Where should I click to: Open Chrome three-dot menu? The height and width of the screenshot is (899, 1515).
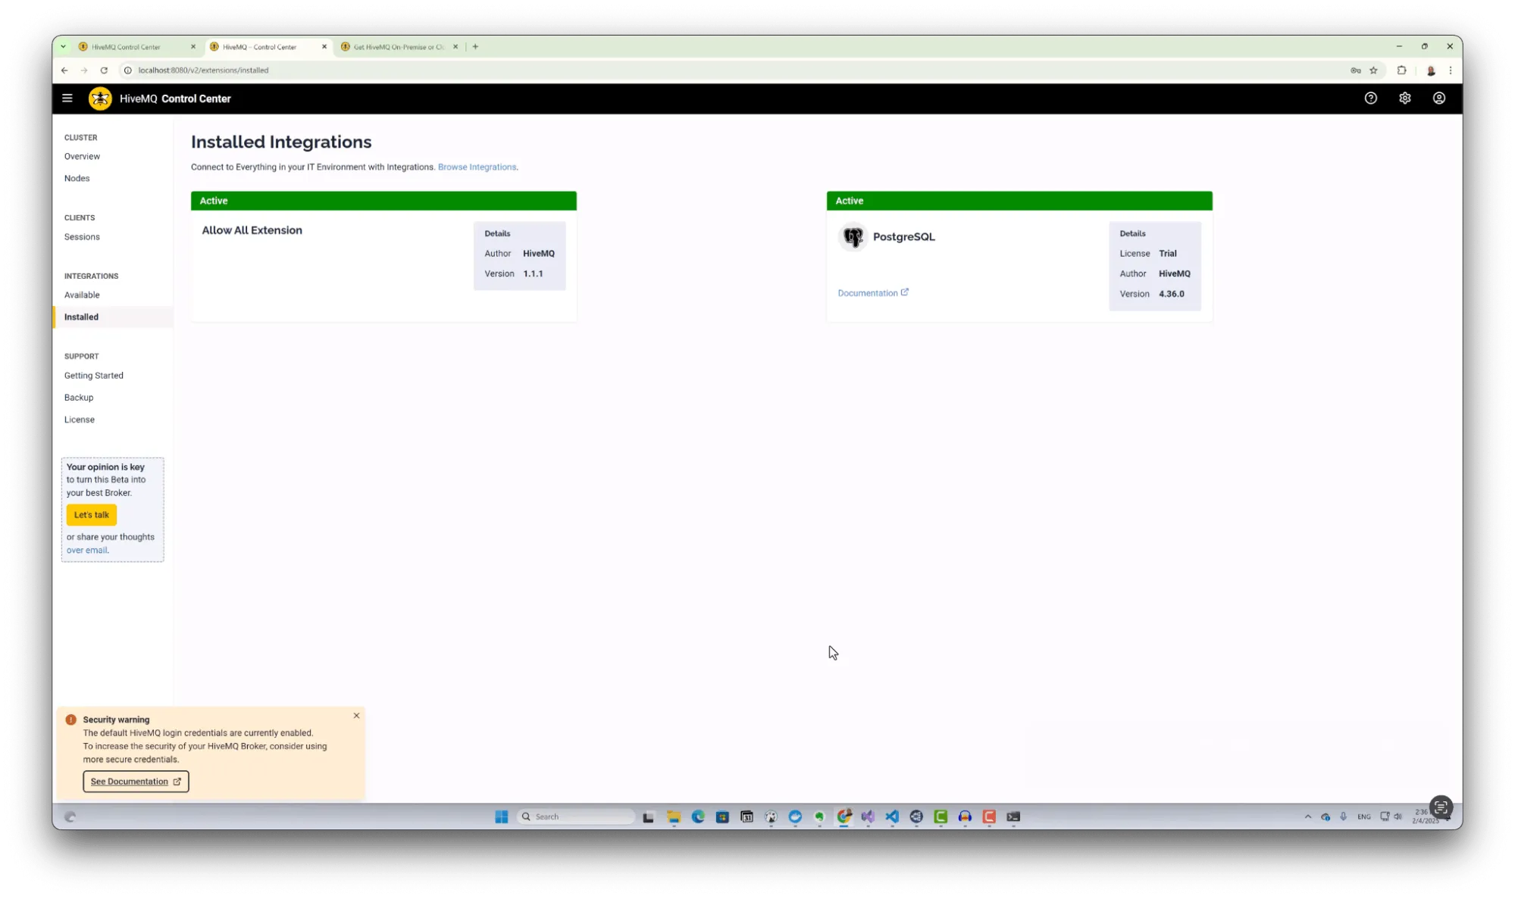pos(1451,70)
